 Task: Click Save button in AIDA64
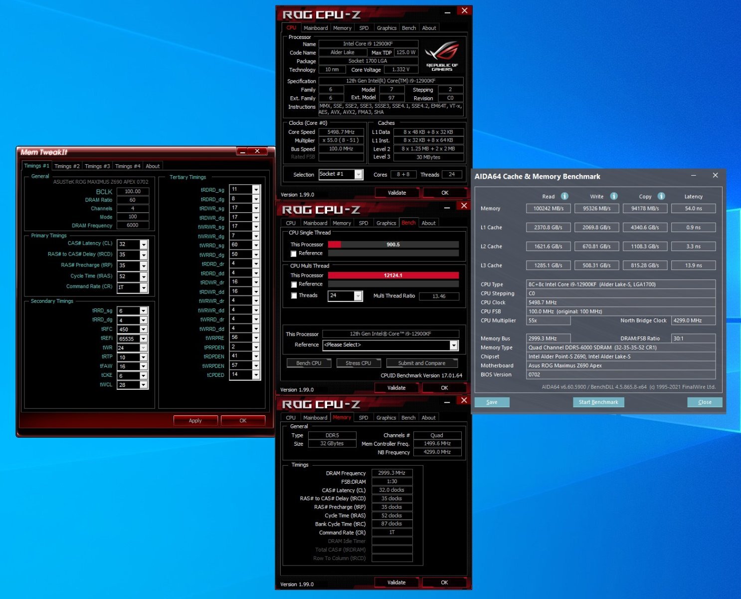click(492, 402)
